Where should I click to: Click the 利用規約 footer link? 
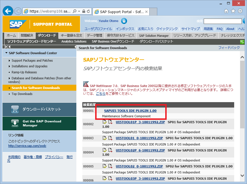14,157
